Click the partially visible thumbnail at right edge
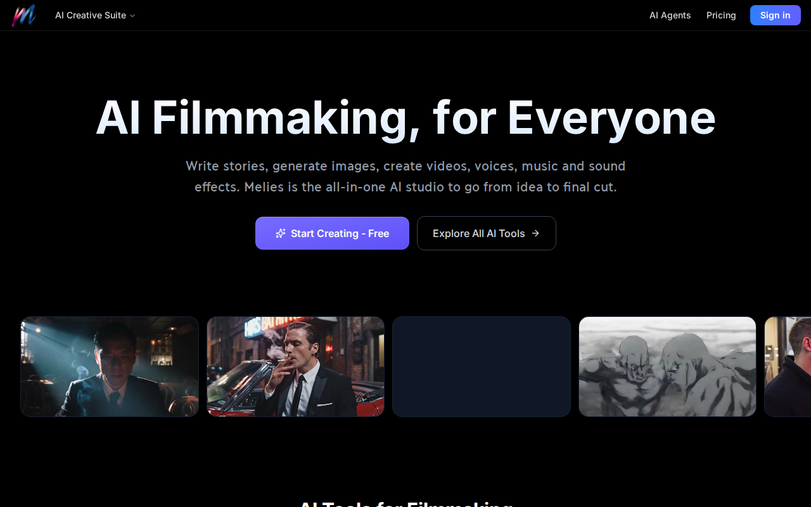 tap(788, 366)
